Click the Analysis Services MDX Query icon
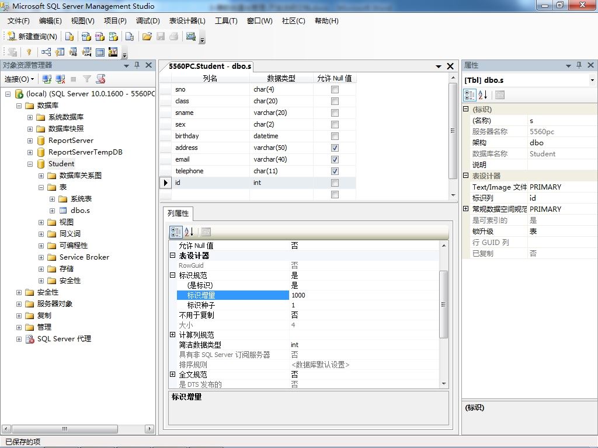The image size is (598, 448). (86, 37)
